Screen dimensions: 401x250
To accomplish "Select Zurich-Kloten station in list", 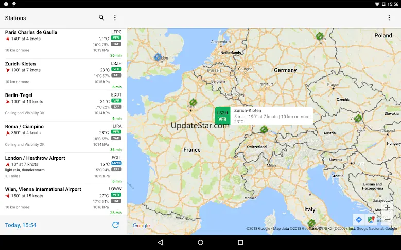I will pyautogui.click(x=63, y=74).
